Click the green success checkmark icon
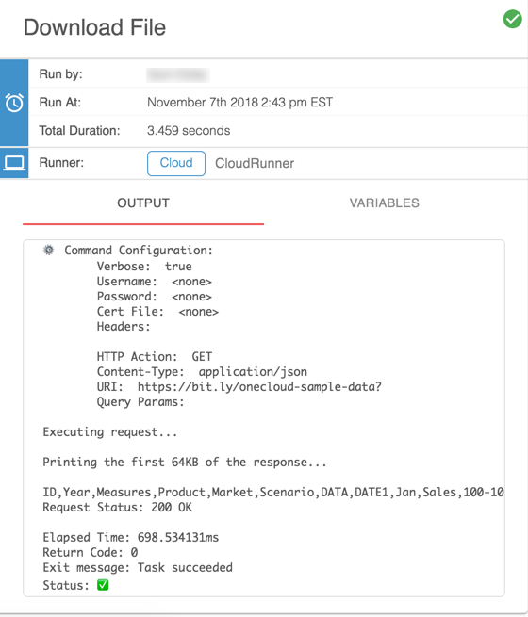Image resolution: width=528 pixels, height=617 pixels. (x=512, y=19)
